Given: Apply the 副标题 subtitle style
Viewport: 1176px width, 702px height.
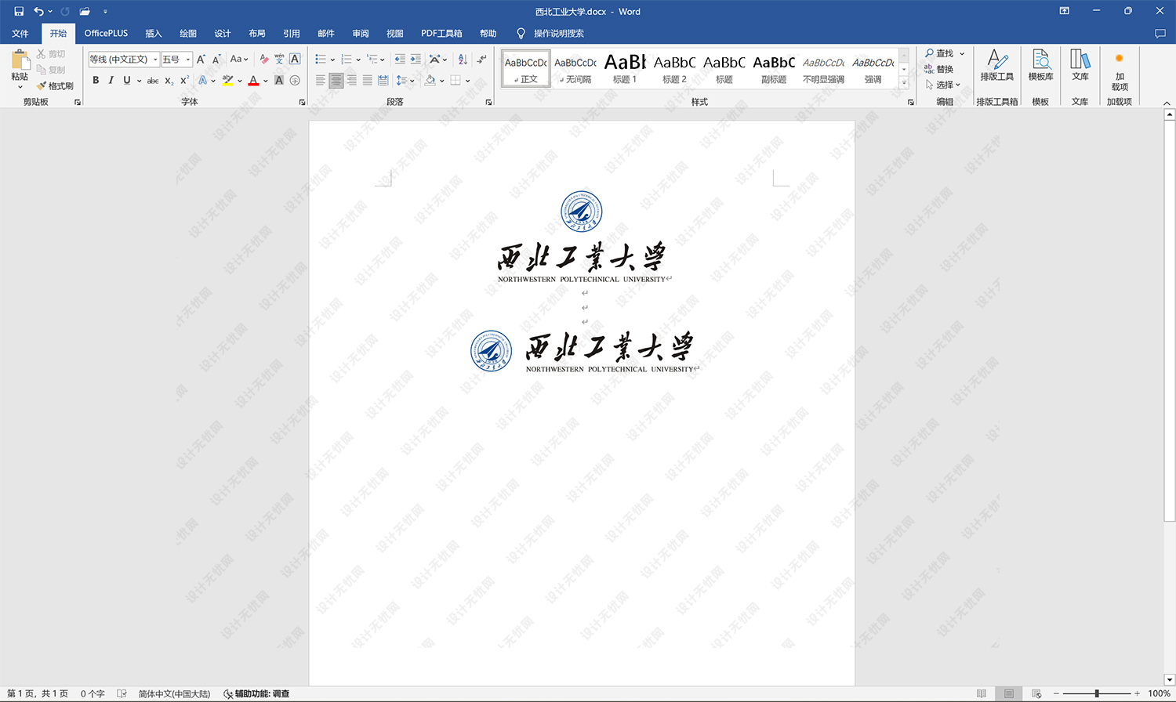Looking at the screenshot, I should point(774,68).
